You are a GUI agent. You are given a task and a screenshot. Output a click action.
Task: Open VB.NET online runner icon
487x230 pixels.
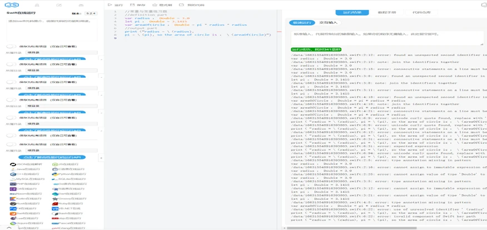click(x=55, y=208)
